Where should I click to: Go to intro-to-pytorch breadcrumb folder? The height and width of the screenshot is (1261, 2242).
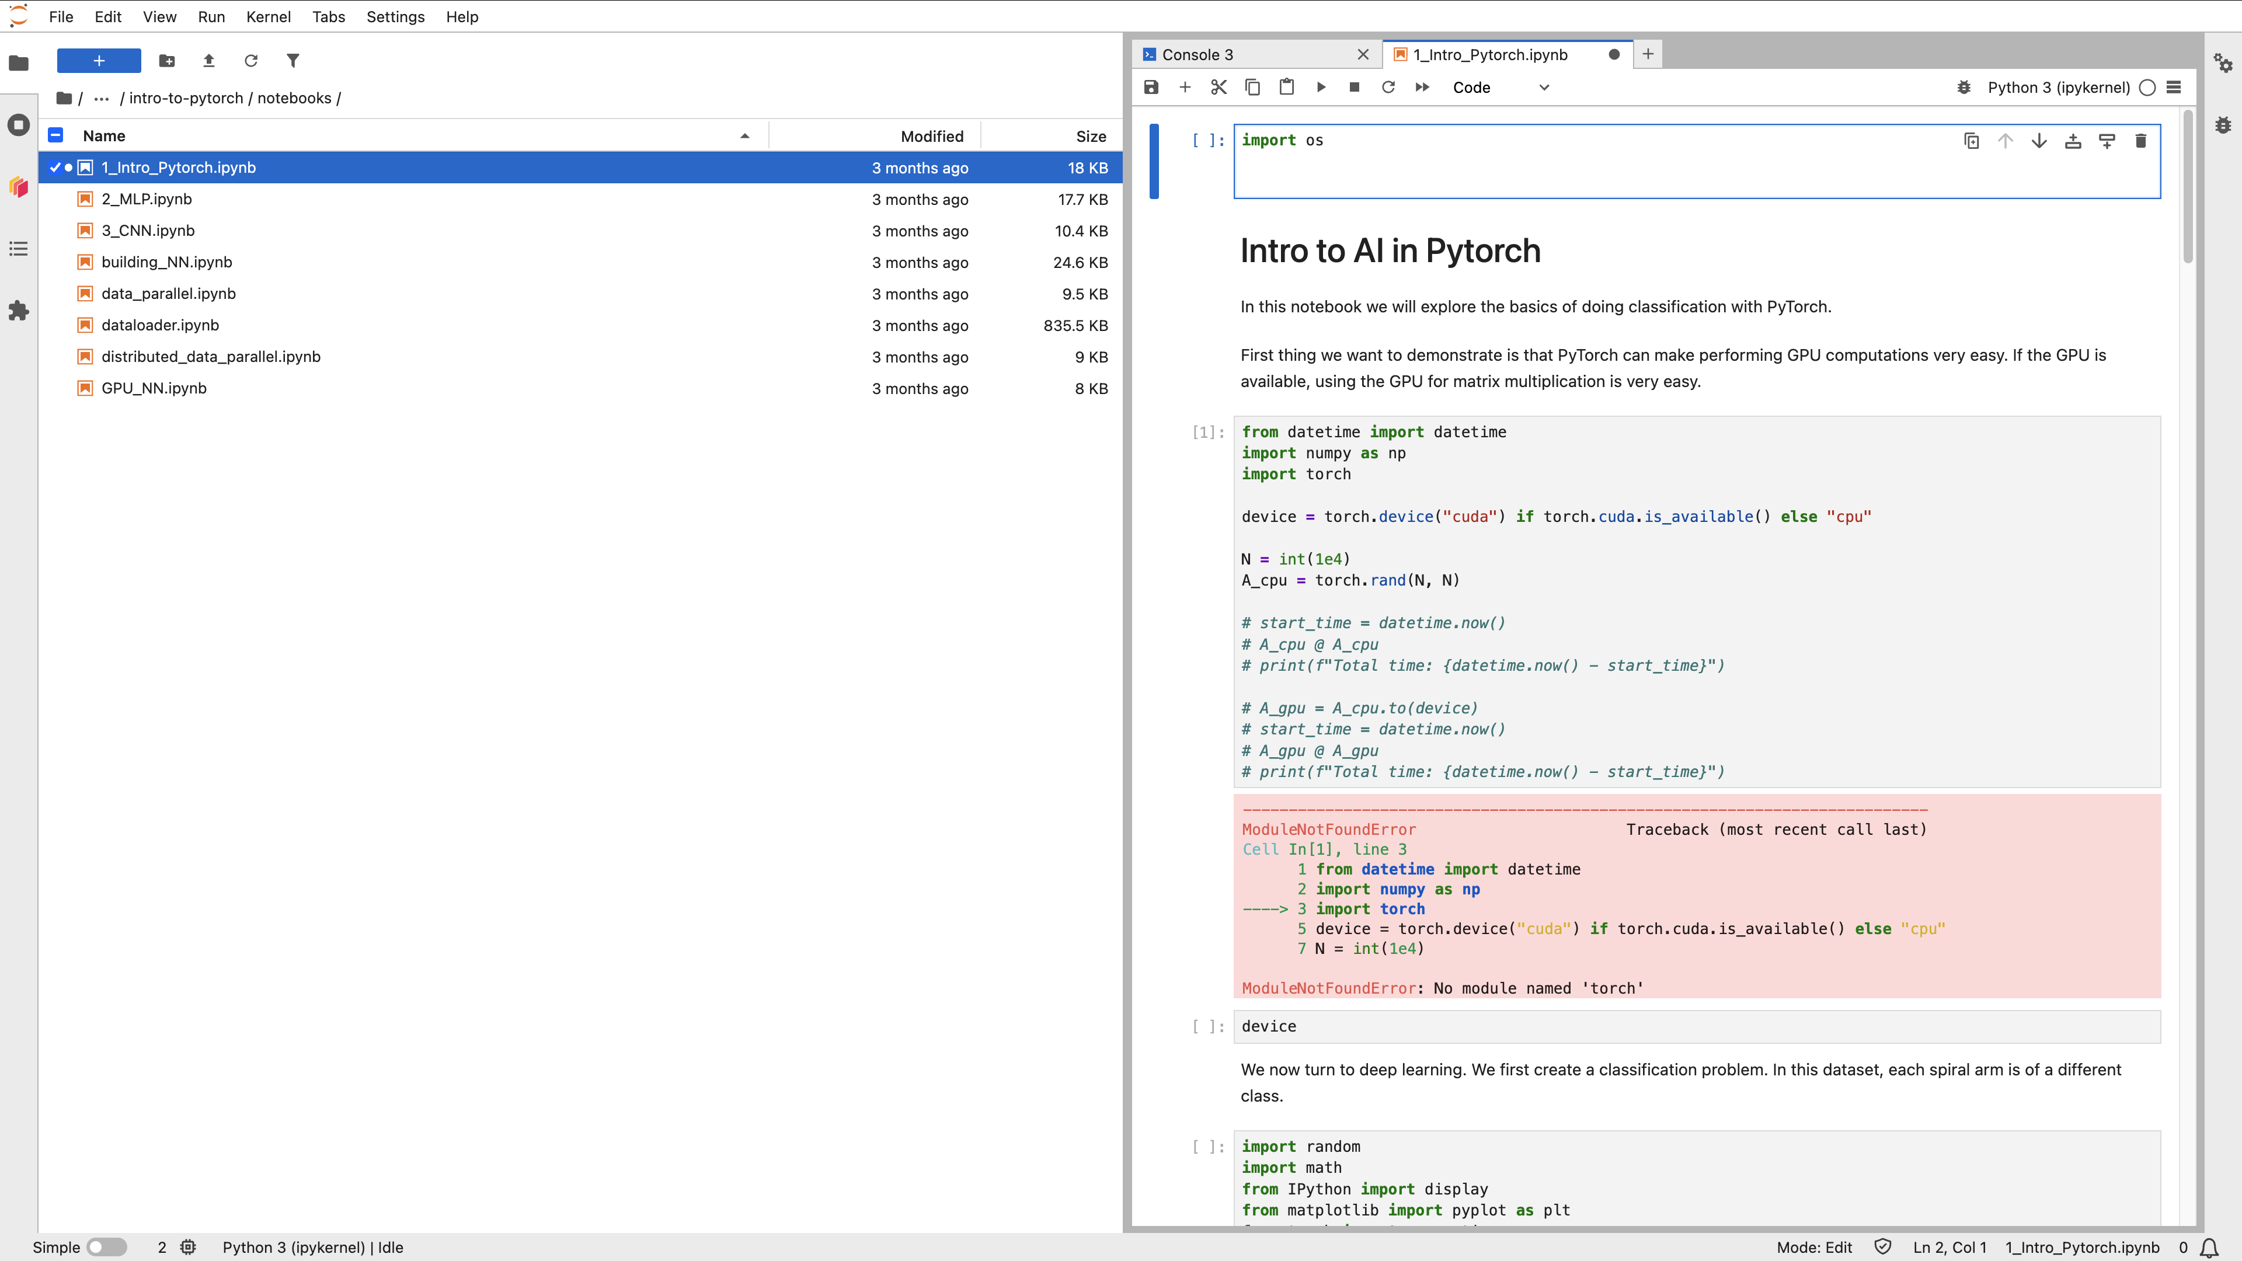tap(186, 98)
